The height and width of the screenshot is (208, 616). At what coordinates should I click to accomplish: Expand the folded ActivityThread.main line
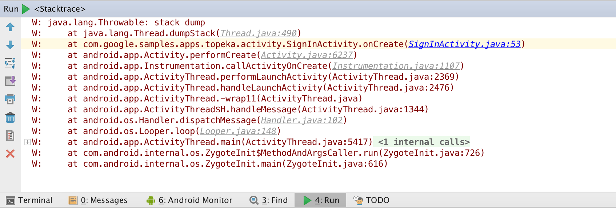(27, 142)
